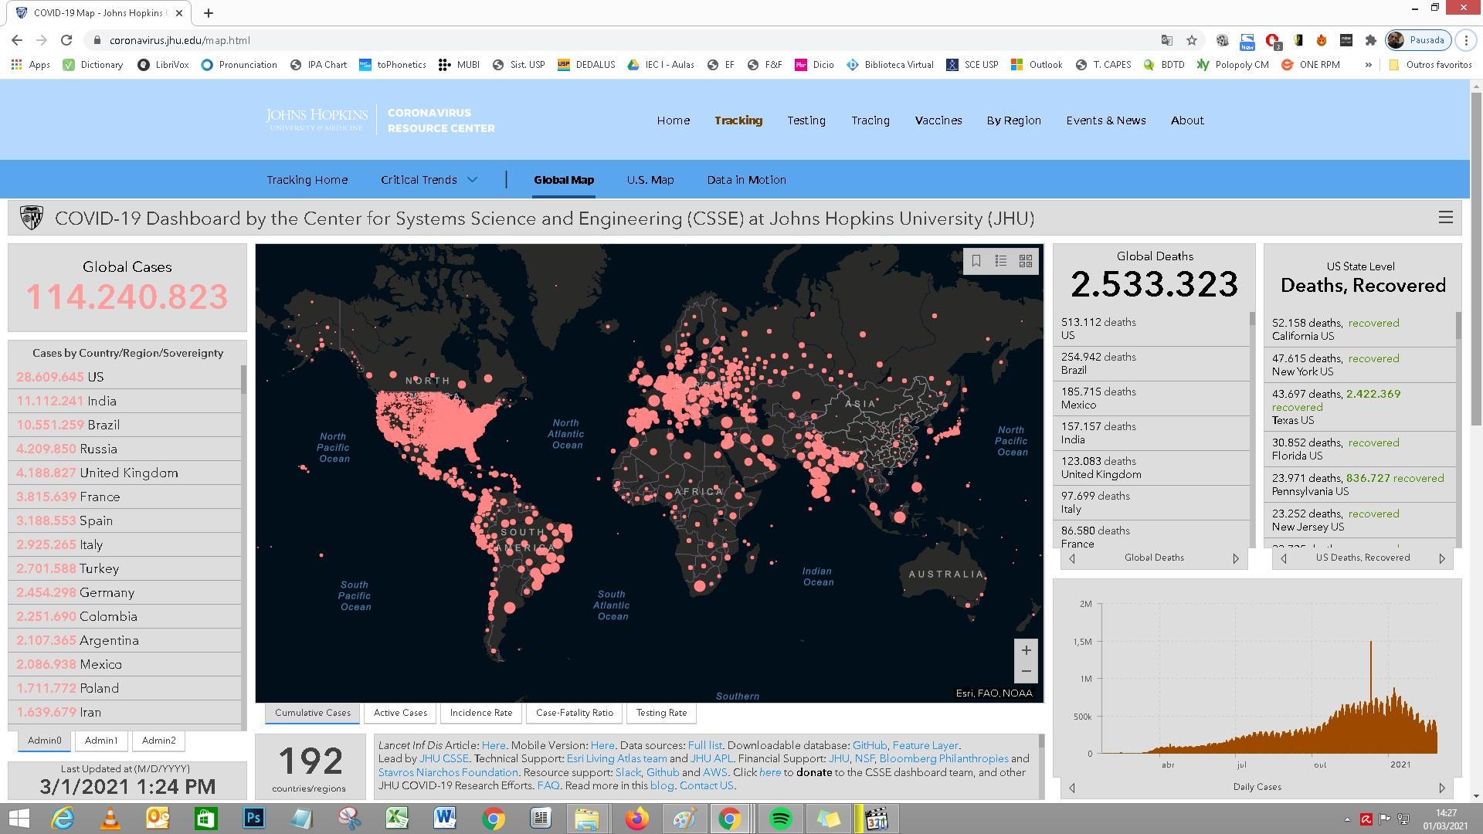Select Brazil in the cases list
Image resolution: width=1483 pixels, height=834 pixels.
[x=125, y=425]
